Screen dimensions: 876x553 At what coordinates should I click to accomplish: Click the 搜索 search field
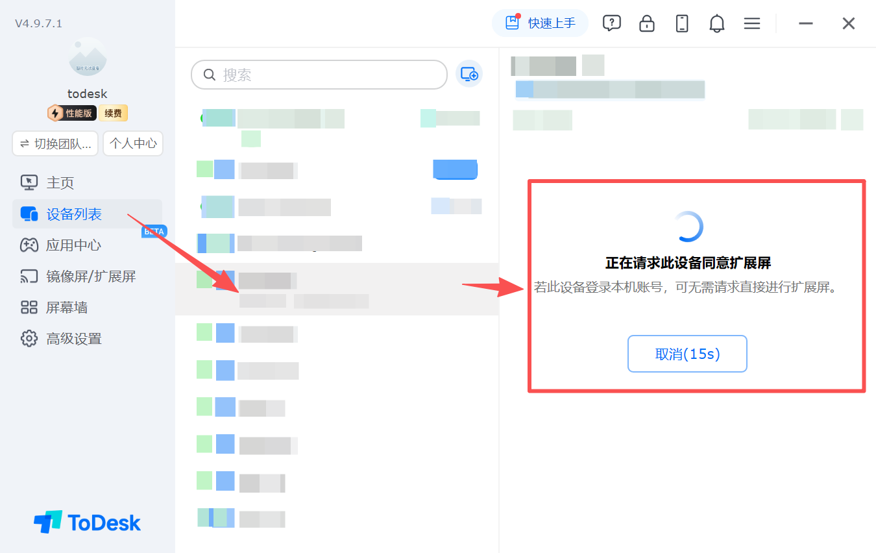pos(319,75)
